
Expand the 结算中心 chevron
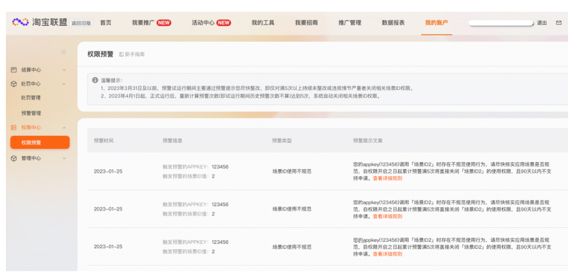64,70
